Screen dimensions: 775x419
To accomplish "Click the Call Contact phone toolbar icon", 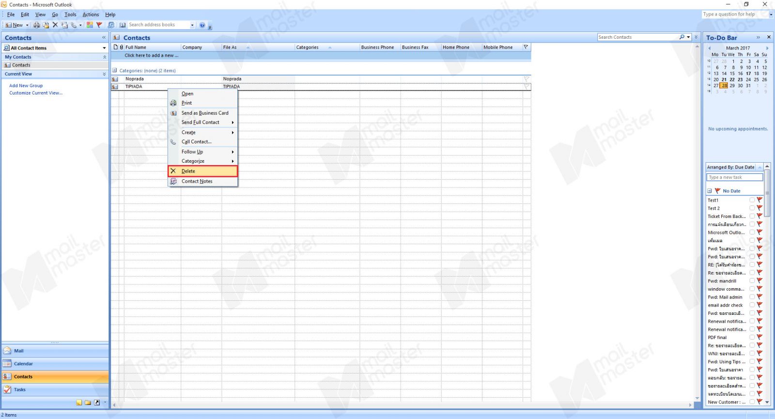I will (74, 25).
